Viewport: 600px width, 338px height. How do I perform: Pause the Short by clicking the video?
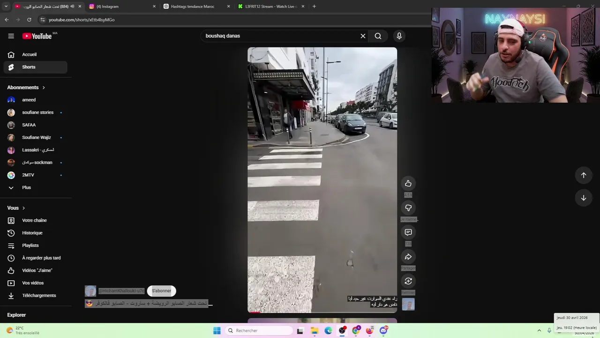(x=322, y=180)
